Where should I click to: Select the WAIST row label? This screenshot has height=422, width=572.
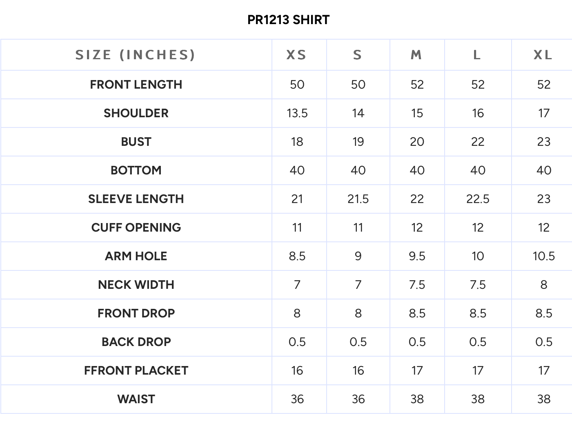coord(136,399)
